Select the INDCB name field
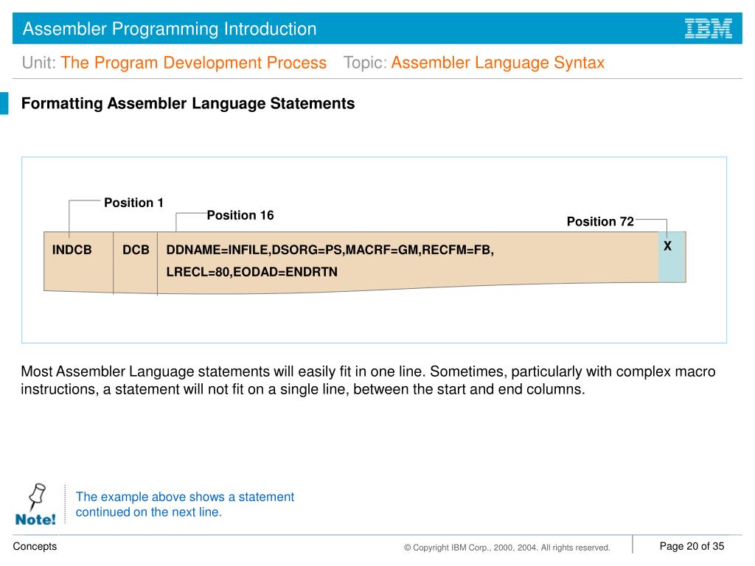Screen dimensions: 755x566 click(72, 250)
